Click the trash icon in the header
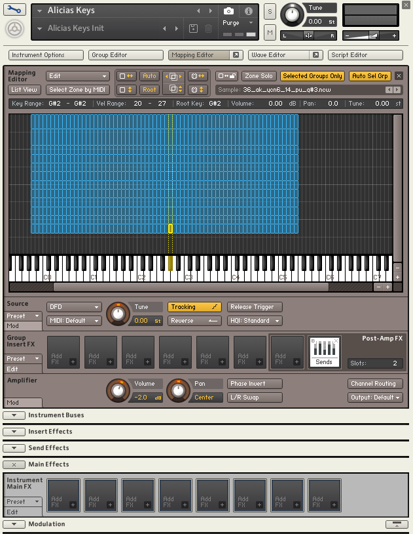The height and width of the screenshot is (534, 413). 208,28
